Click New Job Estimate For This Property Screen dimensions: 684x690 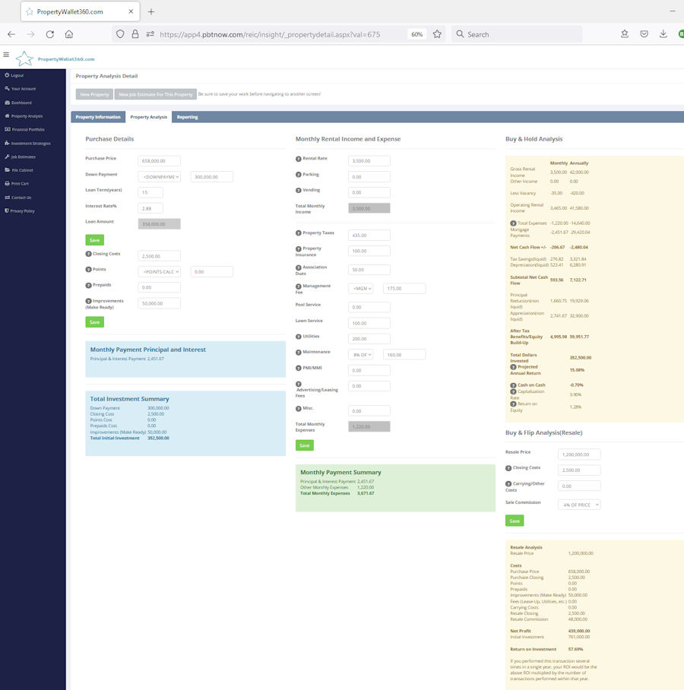[155, 94]
